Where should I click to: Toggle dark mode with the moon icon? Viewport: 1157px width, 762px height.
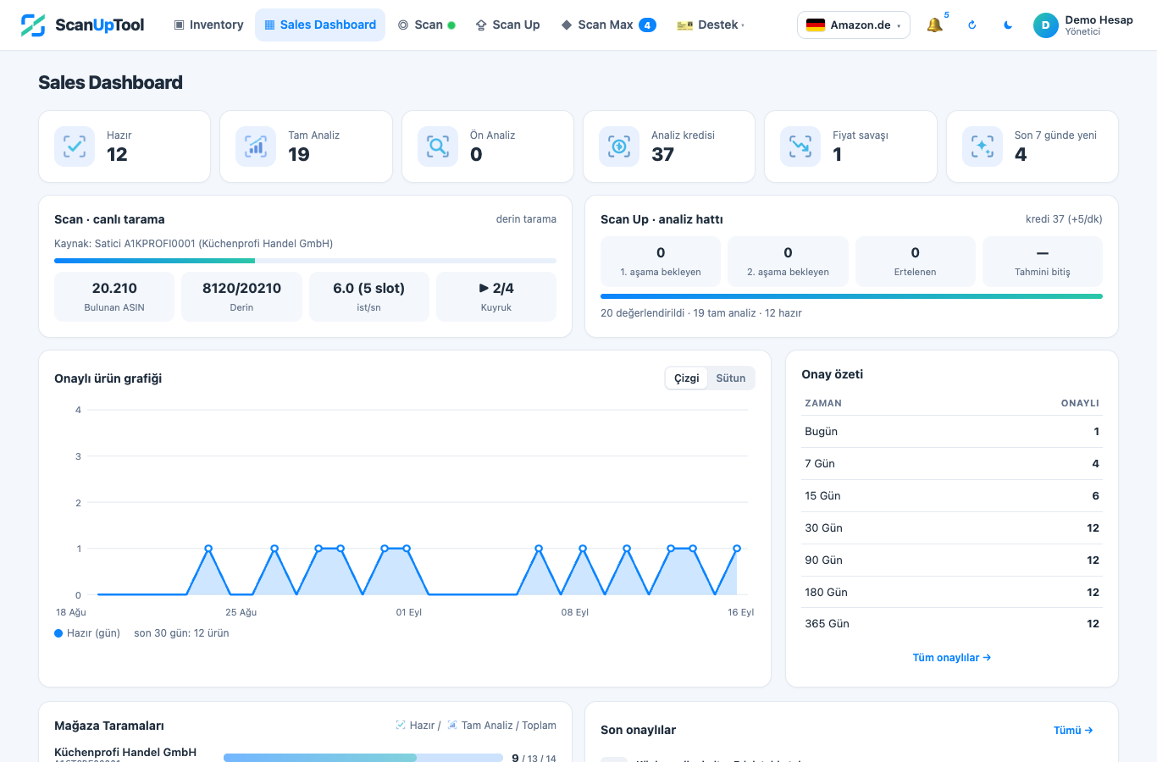click(x=1008, y=25)
